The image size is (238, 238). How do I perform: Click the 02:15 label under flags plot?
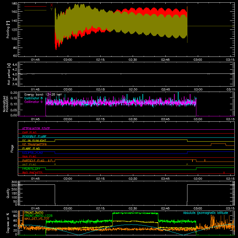pyautogui.click(x=100, y=179)
